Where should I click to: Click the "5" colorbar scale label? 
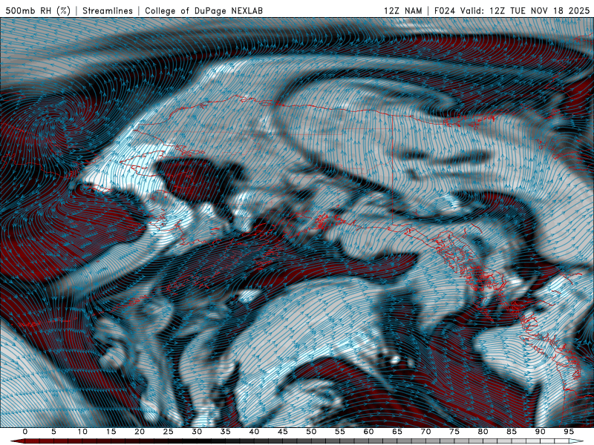[53, 432]
